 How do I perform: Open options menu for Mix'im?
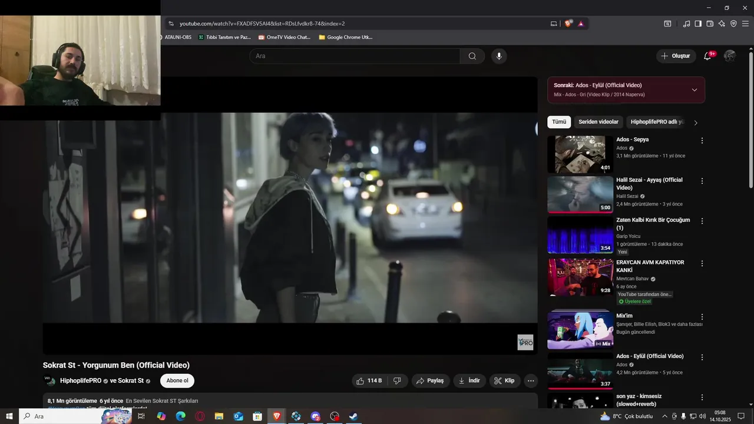[702, 317]
